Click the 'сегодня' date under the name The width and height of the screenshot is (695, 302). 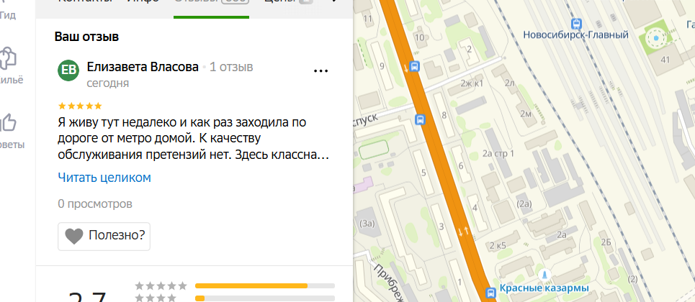108,83
